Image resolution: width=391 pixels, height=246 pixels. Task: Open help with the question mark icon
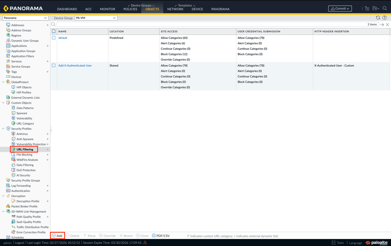[x=385, y=18]
